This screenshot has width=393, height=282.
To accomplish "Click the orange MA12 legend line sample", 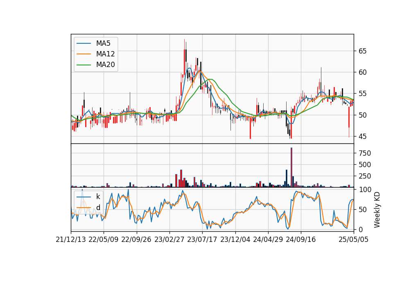I will [x=84, y=54].
